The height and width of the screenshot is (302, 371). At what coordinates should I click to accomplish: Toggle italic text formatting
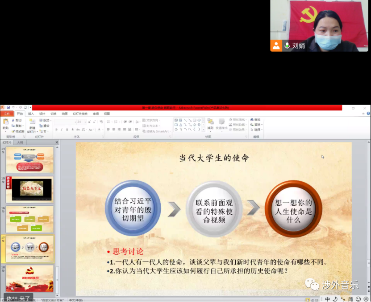[62, 130]
